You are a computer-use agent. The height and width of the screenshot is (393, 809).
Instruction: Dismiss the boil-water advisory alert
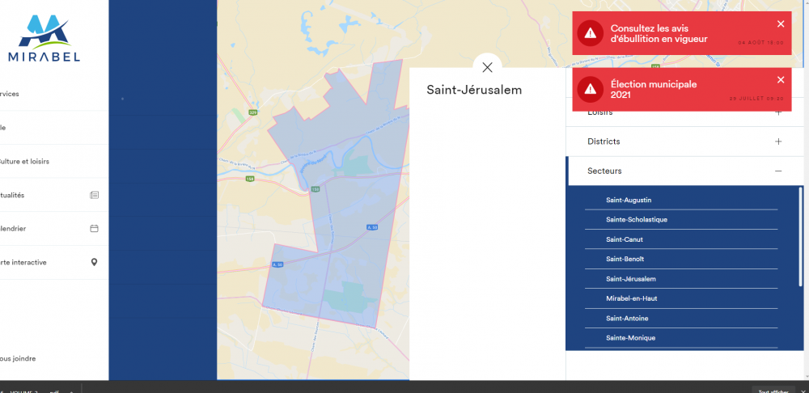pos(781,24)
